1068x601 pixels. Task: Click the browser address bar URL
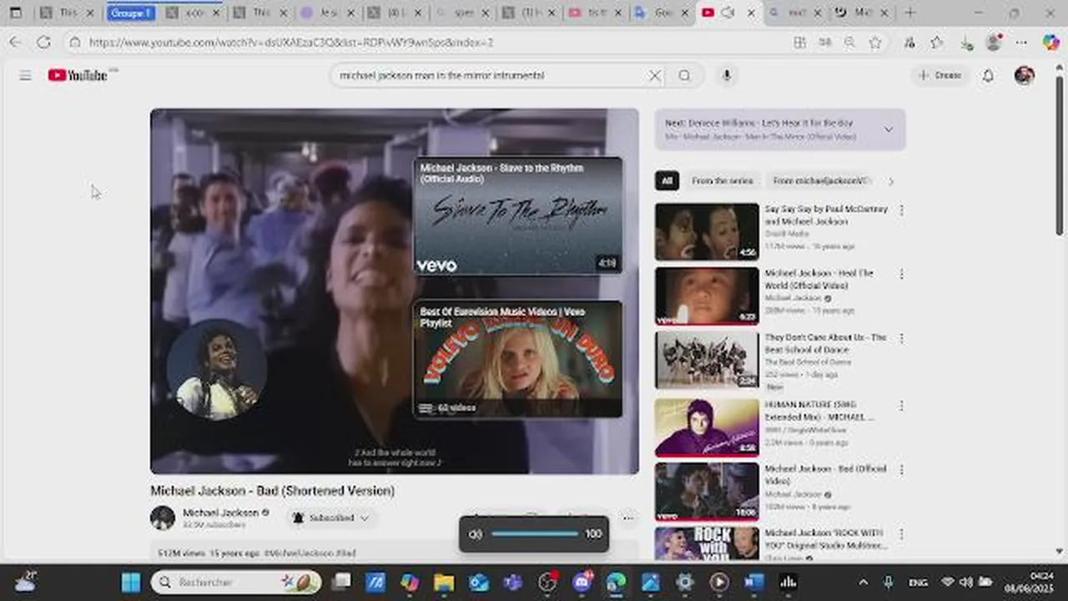(x=291, y=42)
